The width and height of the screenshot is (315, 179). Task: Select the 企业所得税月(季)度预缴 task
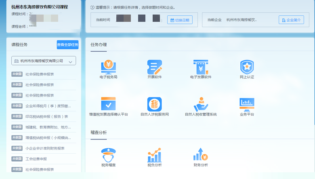pos(48,106)
